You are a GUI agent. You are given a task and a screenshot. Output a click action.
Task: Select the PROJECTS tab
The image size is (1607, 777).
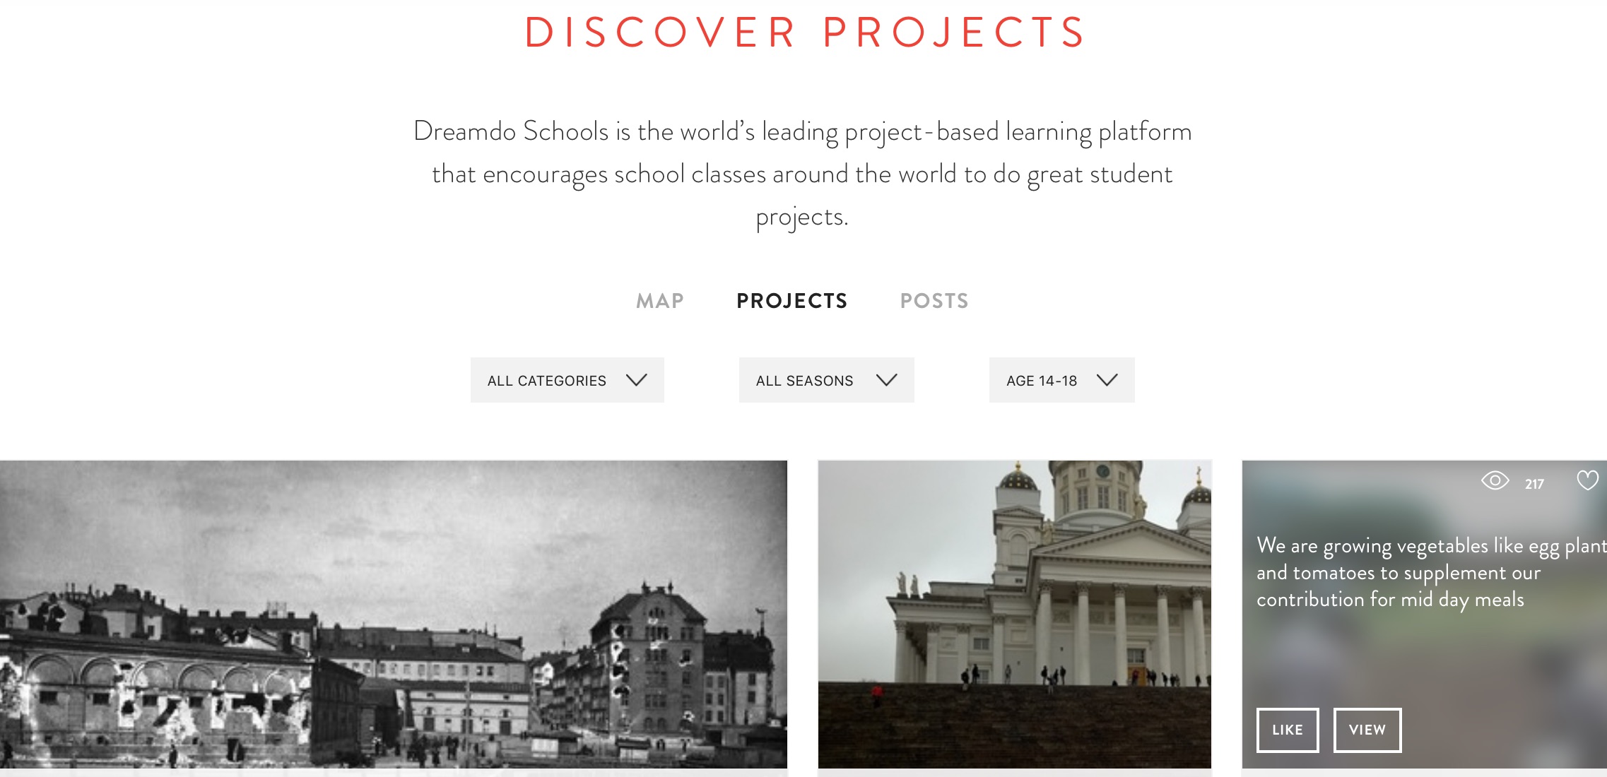791,301
